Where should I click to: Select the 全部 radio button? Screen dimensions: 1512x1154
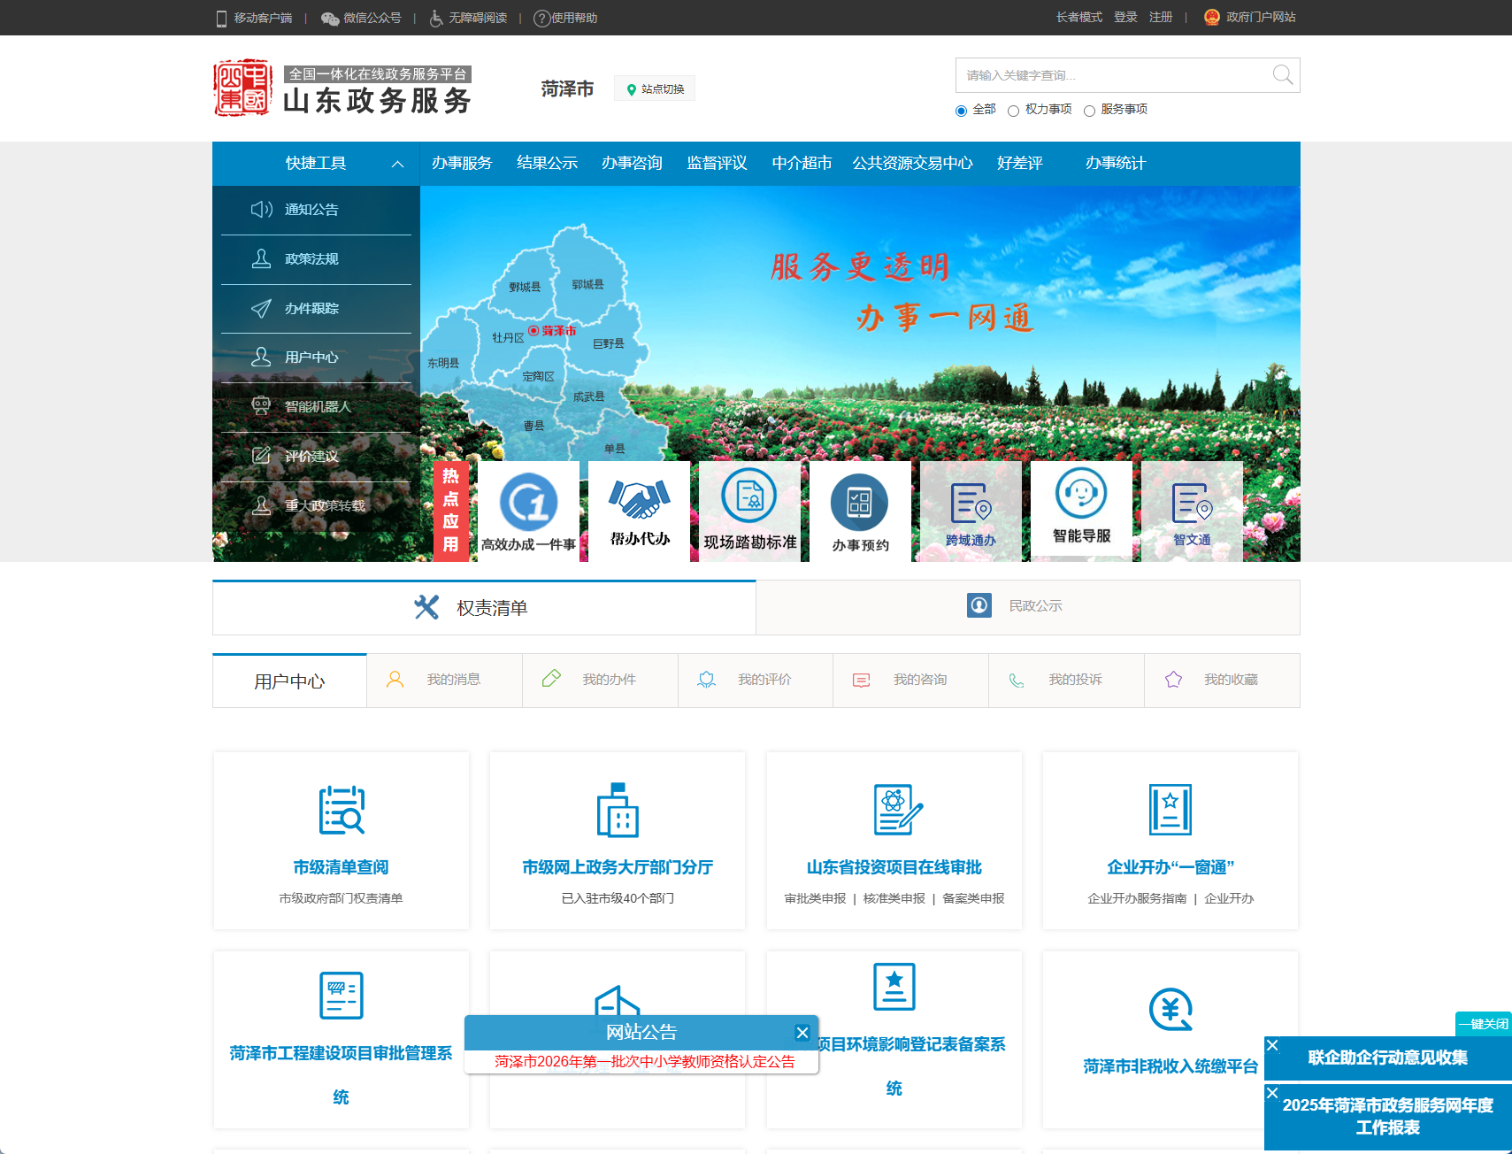coord(961,111)
